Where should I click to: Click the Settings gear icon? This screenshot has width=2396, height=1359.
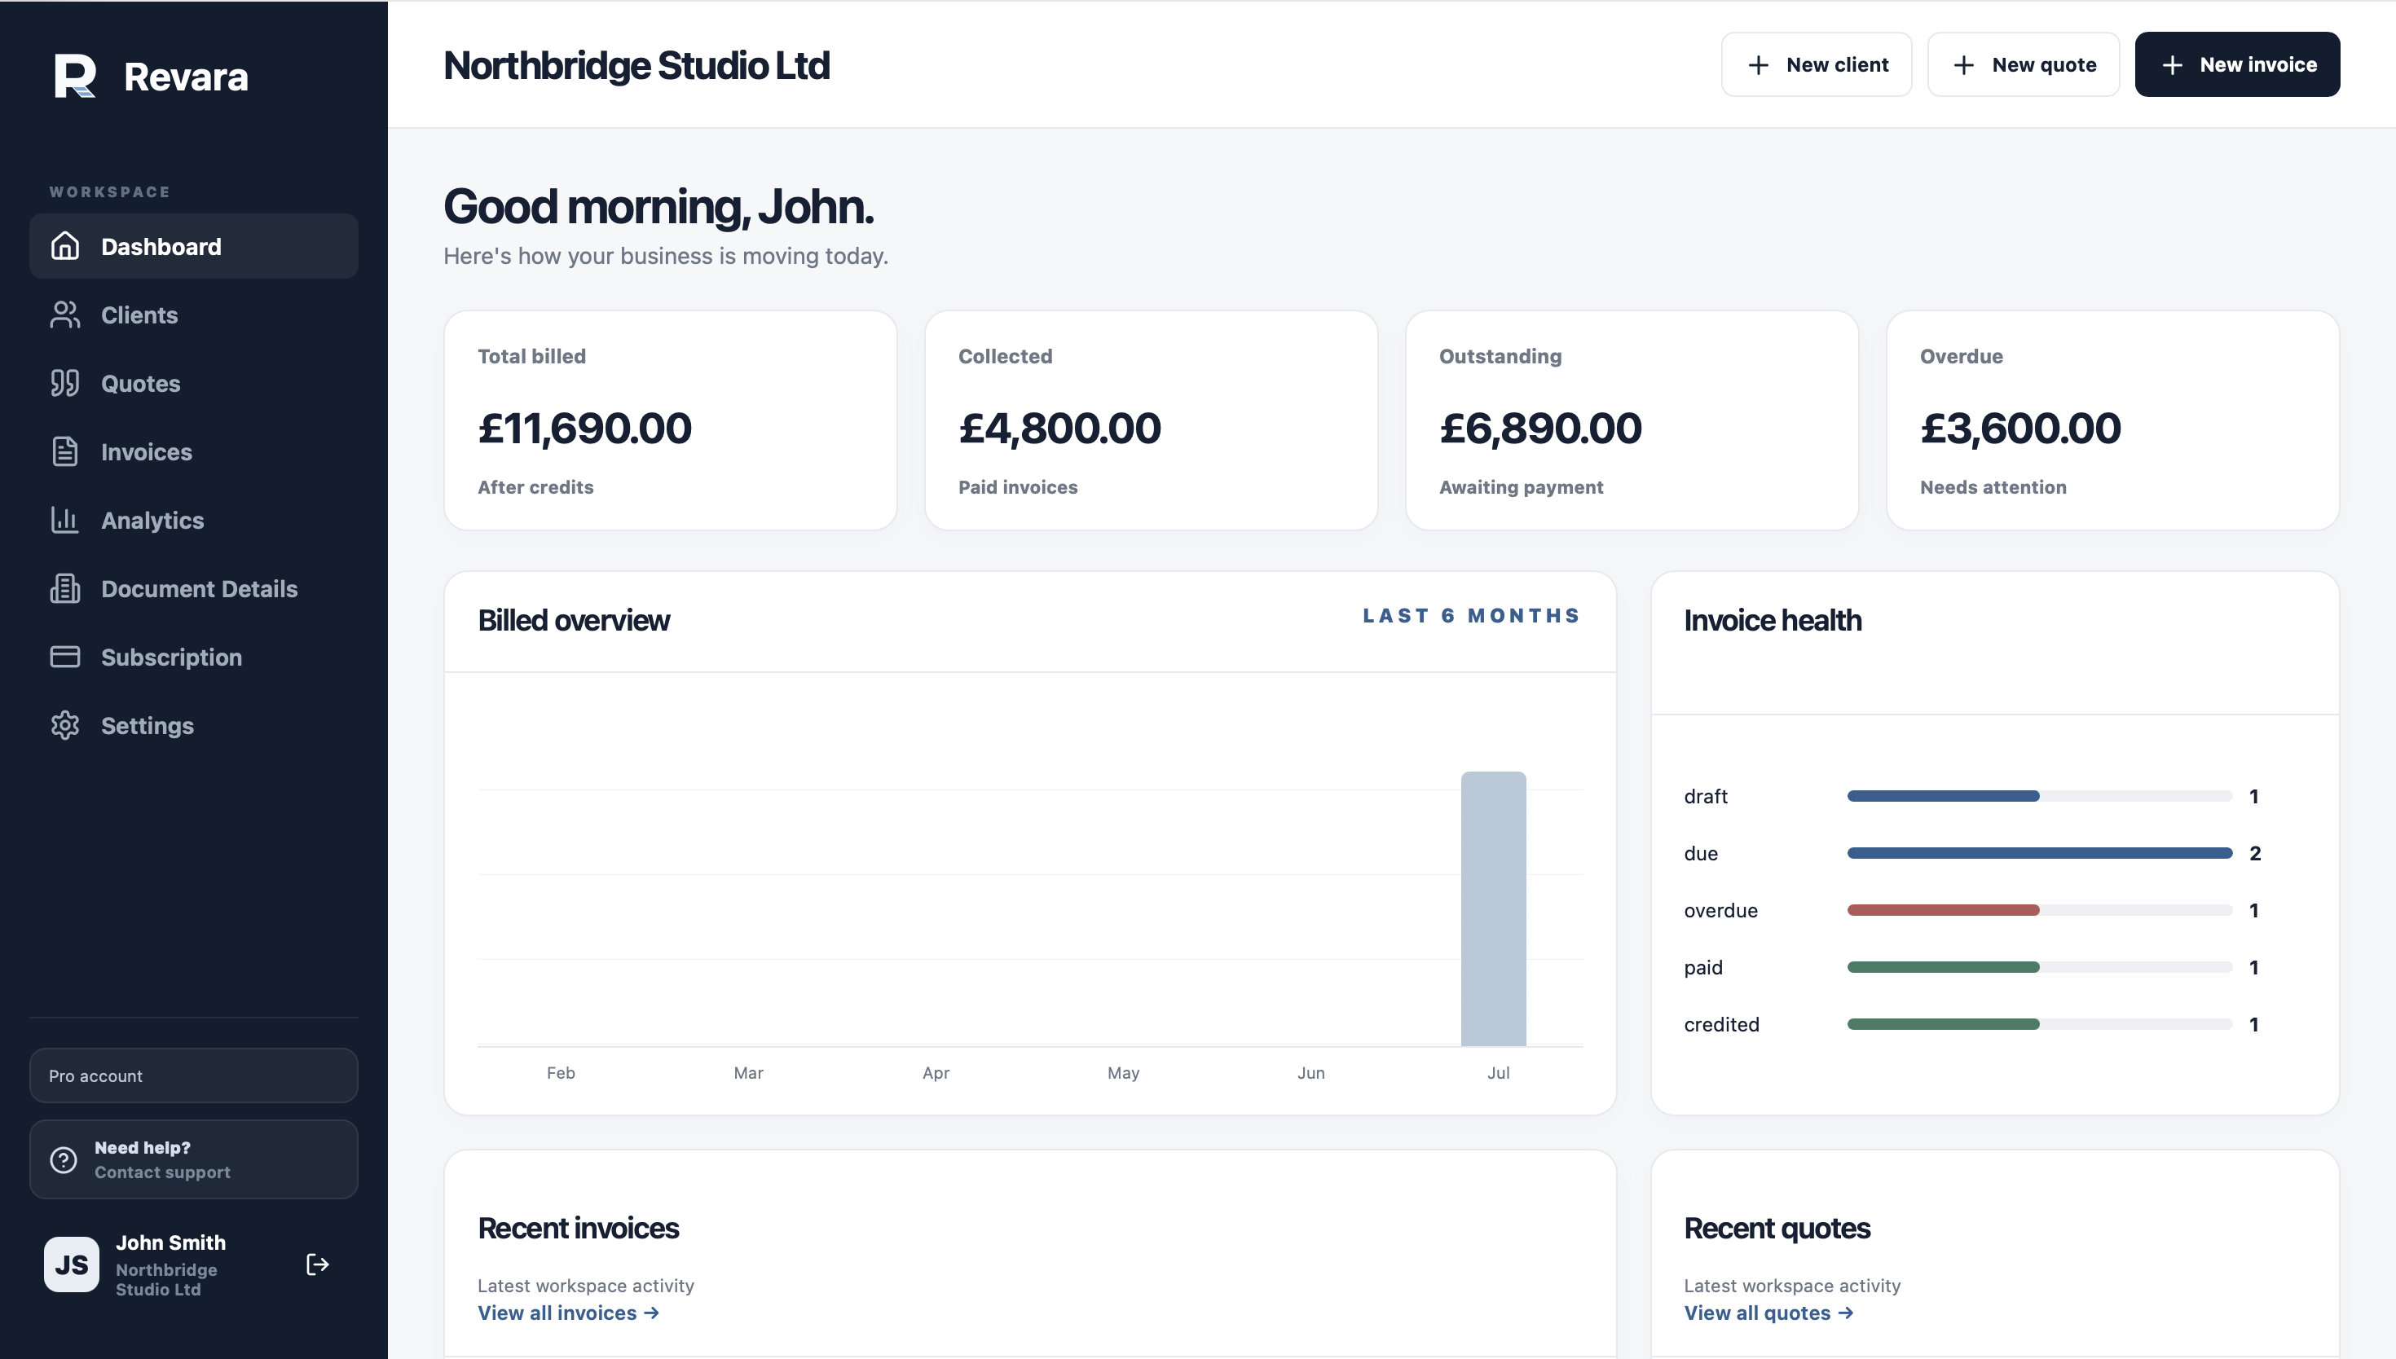pyautogui.click(x=64, y=725)
